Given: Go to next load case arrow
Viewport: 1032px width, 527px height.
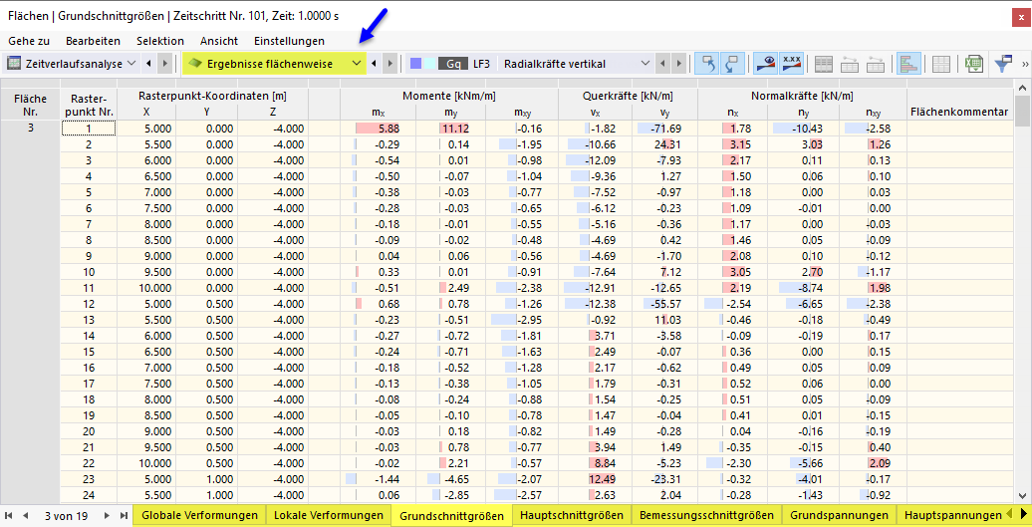Looking at the screenshot, I should [x=679, y=64].
